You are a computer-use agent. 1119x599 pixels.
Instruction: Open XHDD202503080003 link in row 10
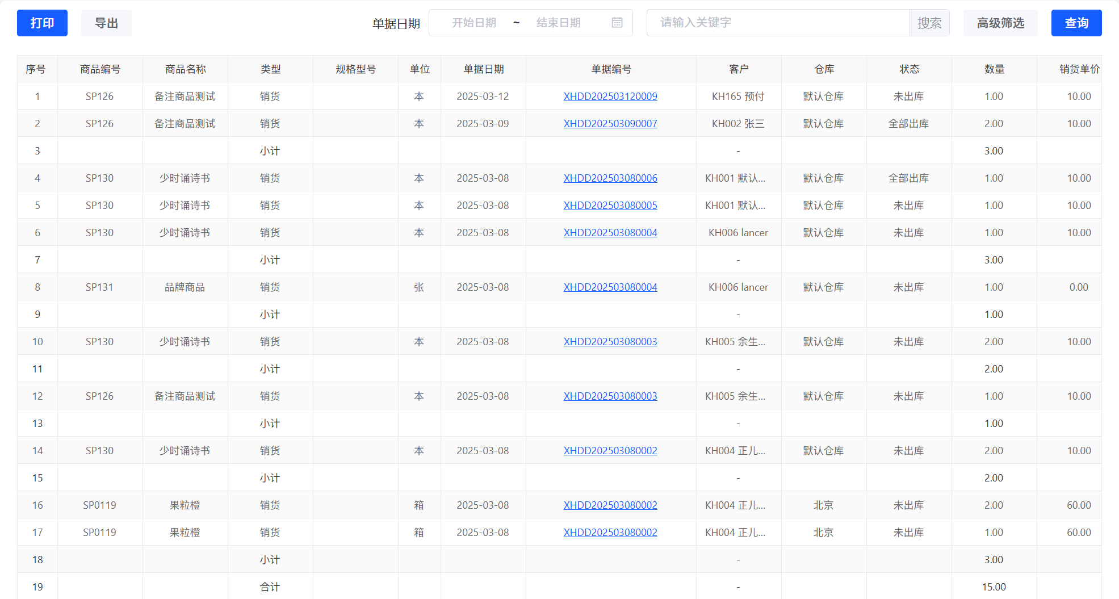610,342
